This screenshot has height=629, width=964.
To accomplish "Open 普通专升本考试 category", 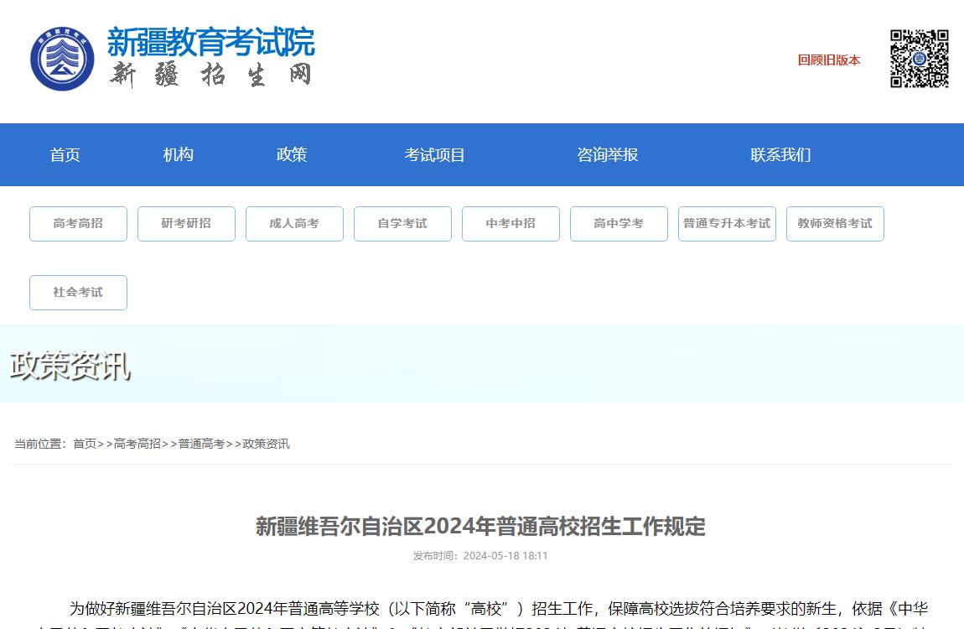I will [x=727, y=223].
